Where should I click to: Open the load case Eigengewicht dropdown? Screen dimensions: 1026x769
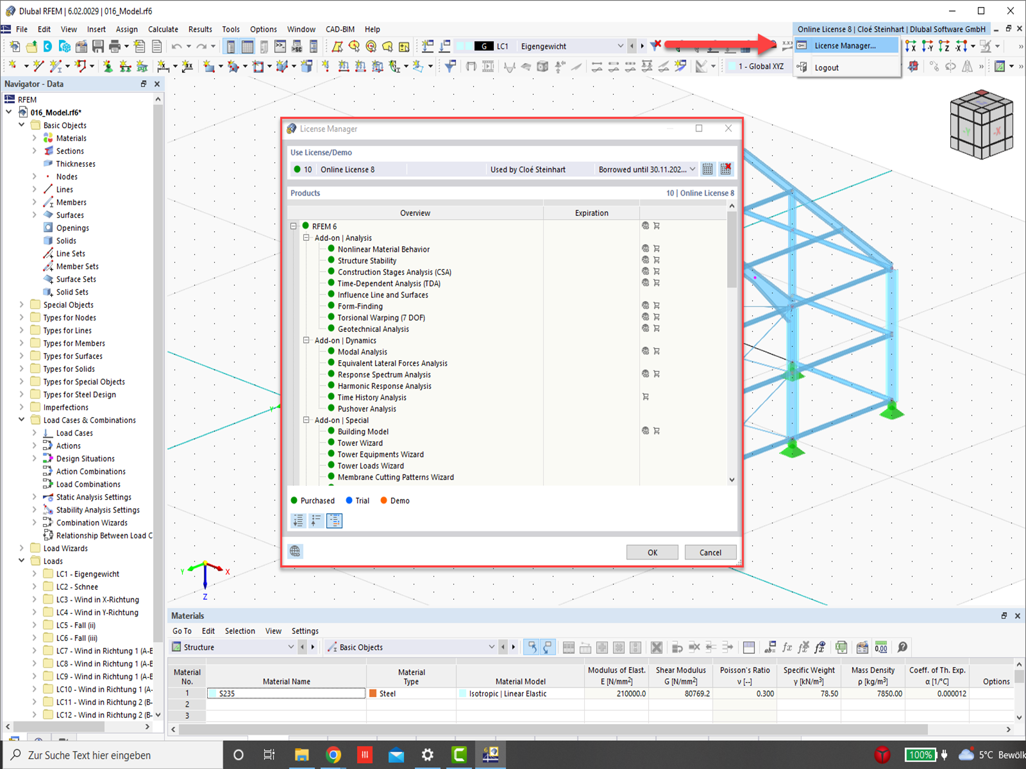[620, 46]
